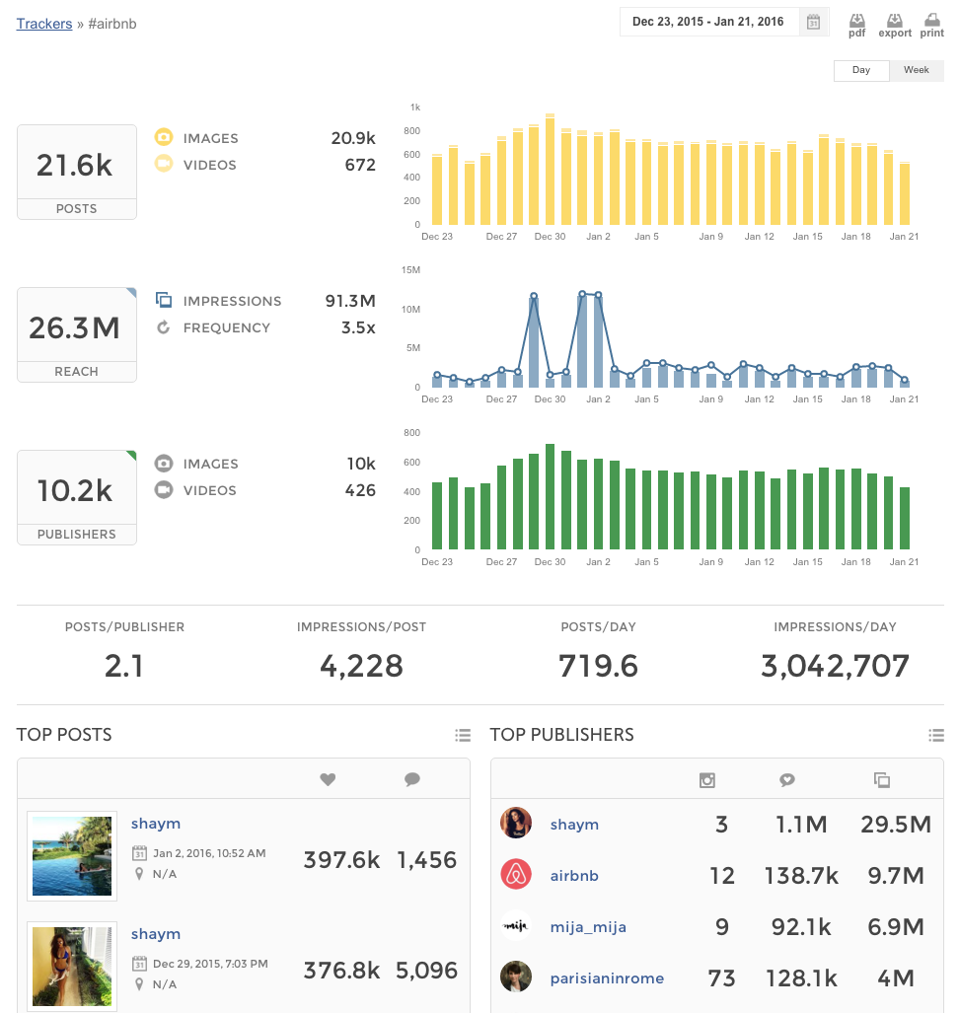Sort publishers by engagement bubble icon
Image resolution: width=959 pixels, height=1013 pixels.
pos(787,780)
